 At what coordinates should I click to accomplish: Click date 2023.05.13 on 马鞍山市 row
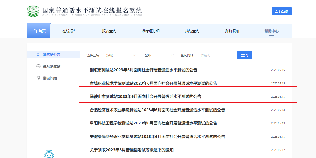point(278,97)
